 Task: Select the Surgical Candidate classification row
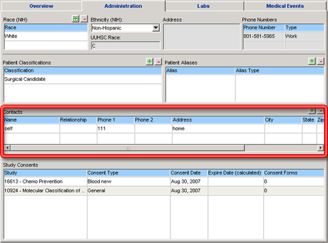coord(83,79)
